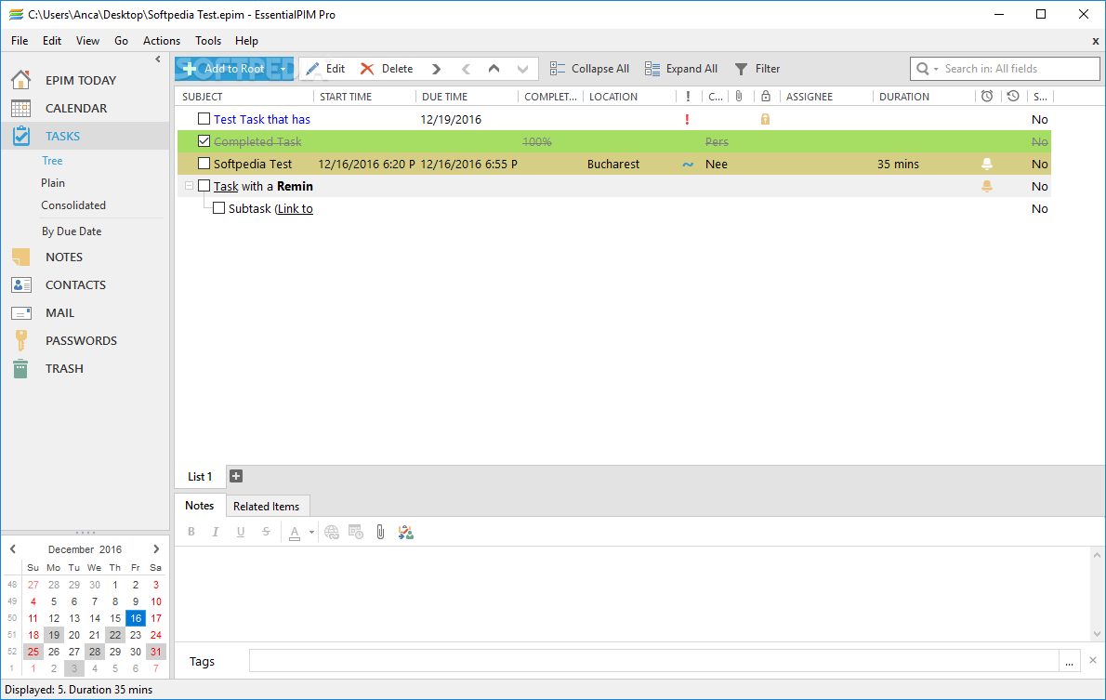Toggle underline formatting in notes
1106x700 pixels.
pyautogui.click(x=241, y=532)
